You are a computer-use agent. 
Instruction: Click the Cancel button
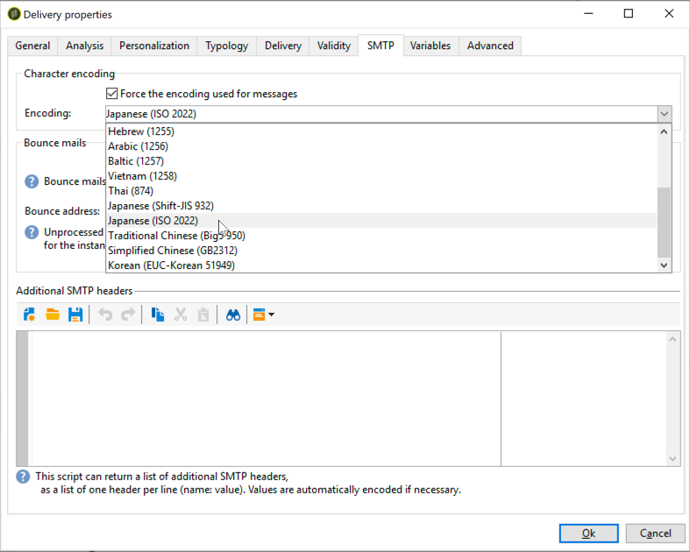[x=655, y=533]
